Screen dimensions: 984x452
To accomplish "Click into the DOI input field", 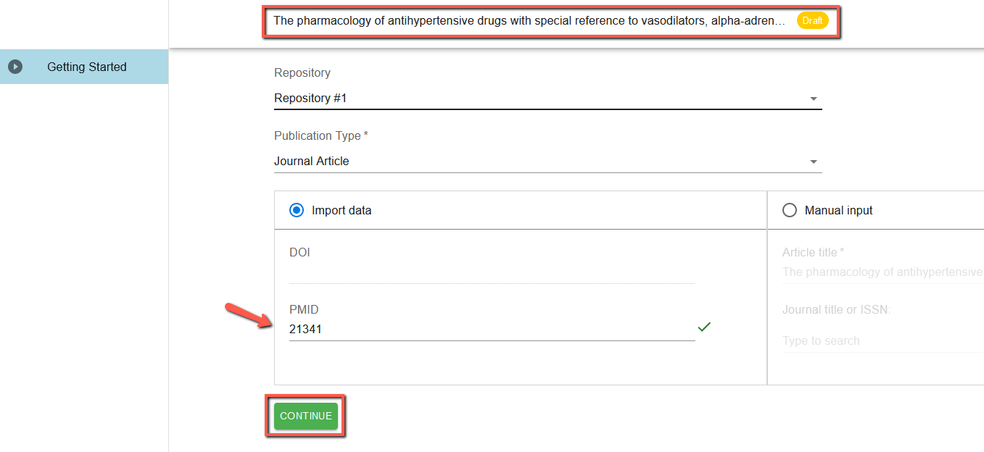I will (x=492, y=273).
